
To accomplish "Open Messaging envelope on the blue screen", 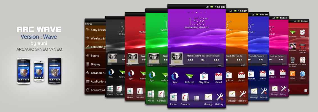I will point(254,93).
